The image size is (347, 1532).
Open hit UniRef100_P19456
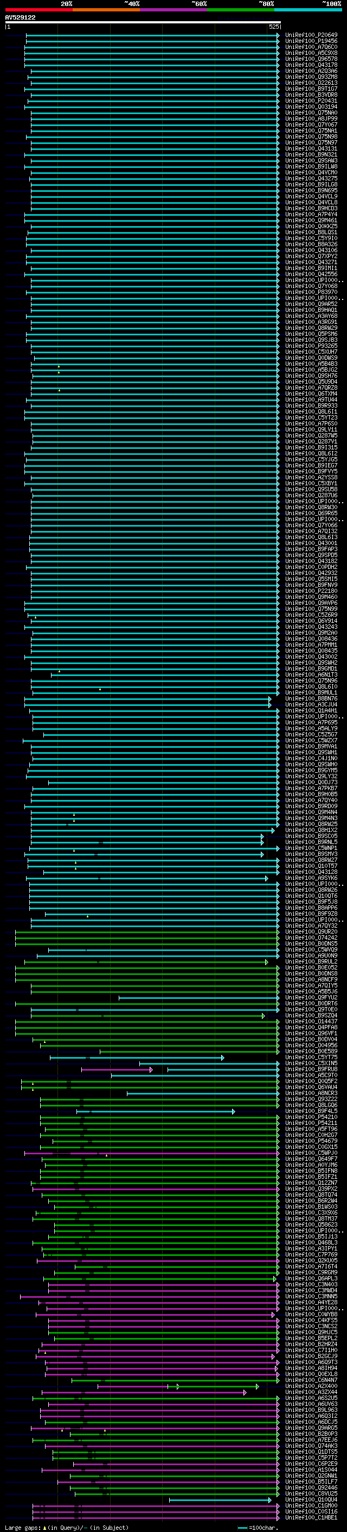pyautogui.click(x=311, y=41)
